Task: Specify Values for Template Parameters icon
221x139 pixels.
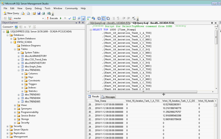Action: (x=134, y=18)
